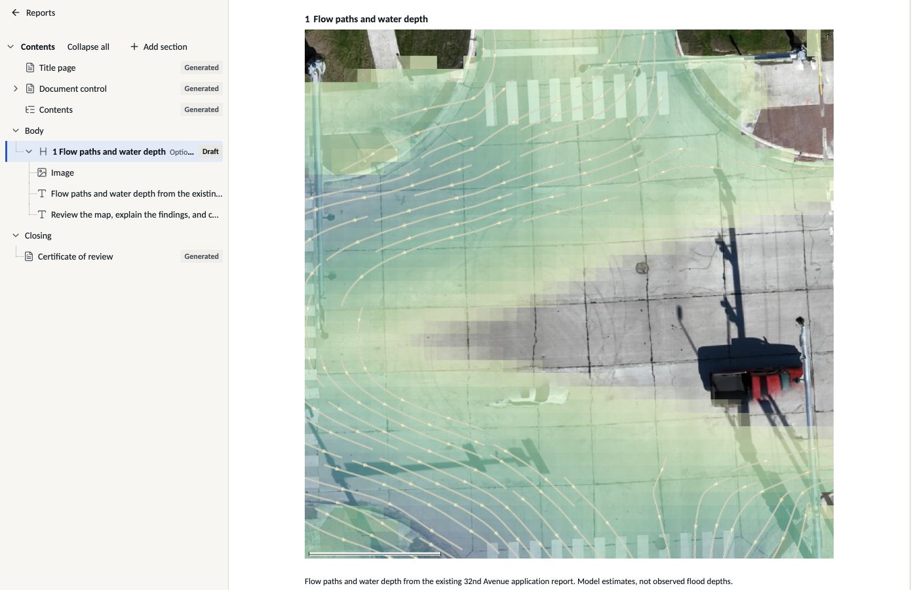Click the Image item picture icon
This screenshot has height=590, width=911.
coord(42,172)
